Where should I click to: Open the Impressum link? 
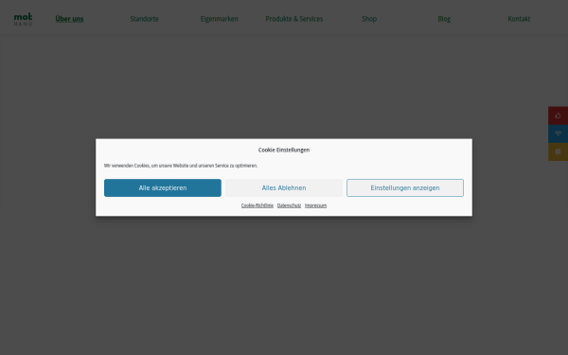point(315,205)
